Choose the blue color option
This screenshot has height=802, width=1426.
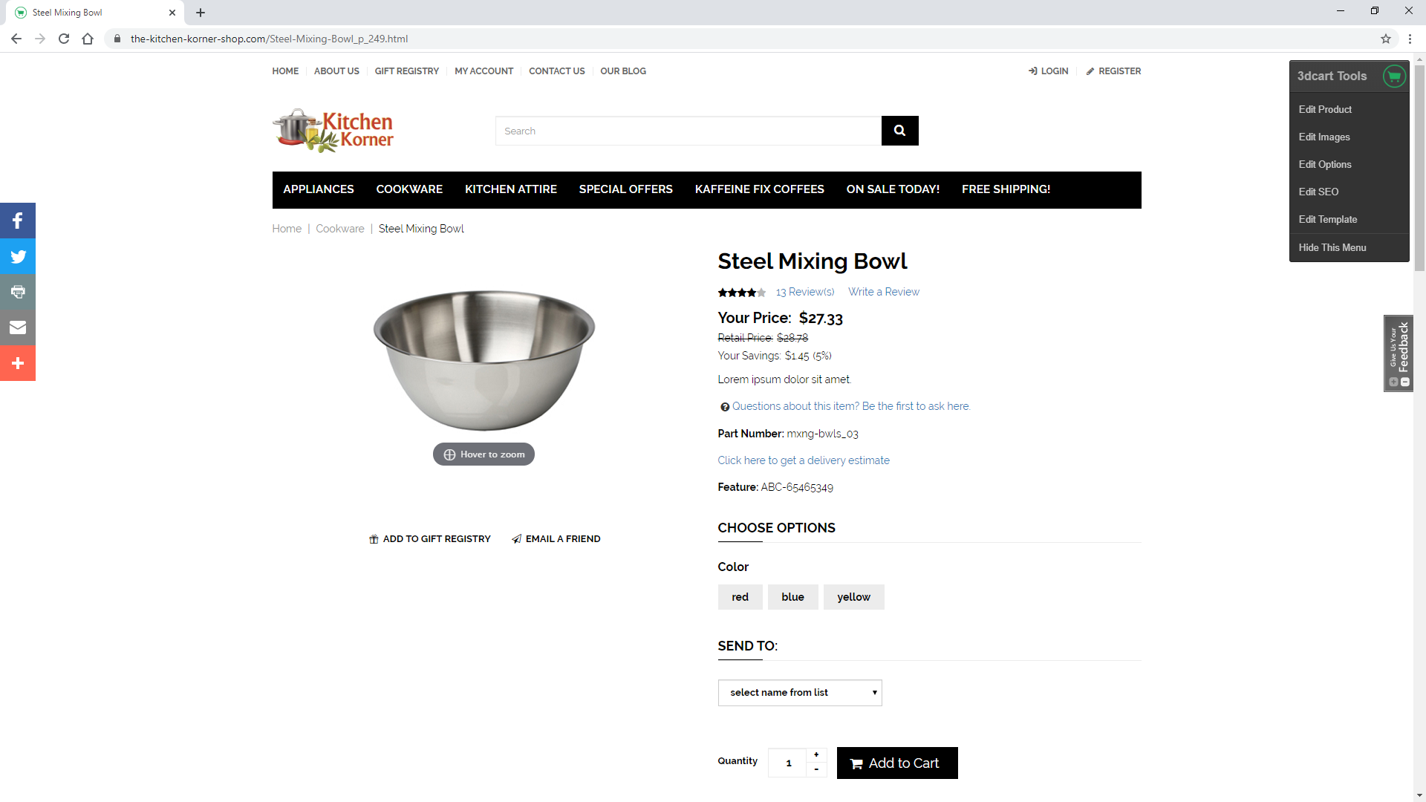point(792,597)
